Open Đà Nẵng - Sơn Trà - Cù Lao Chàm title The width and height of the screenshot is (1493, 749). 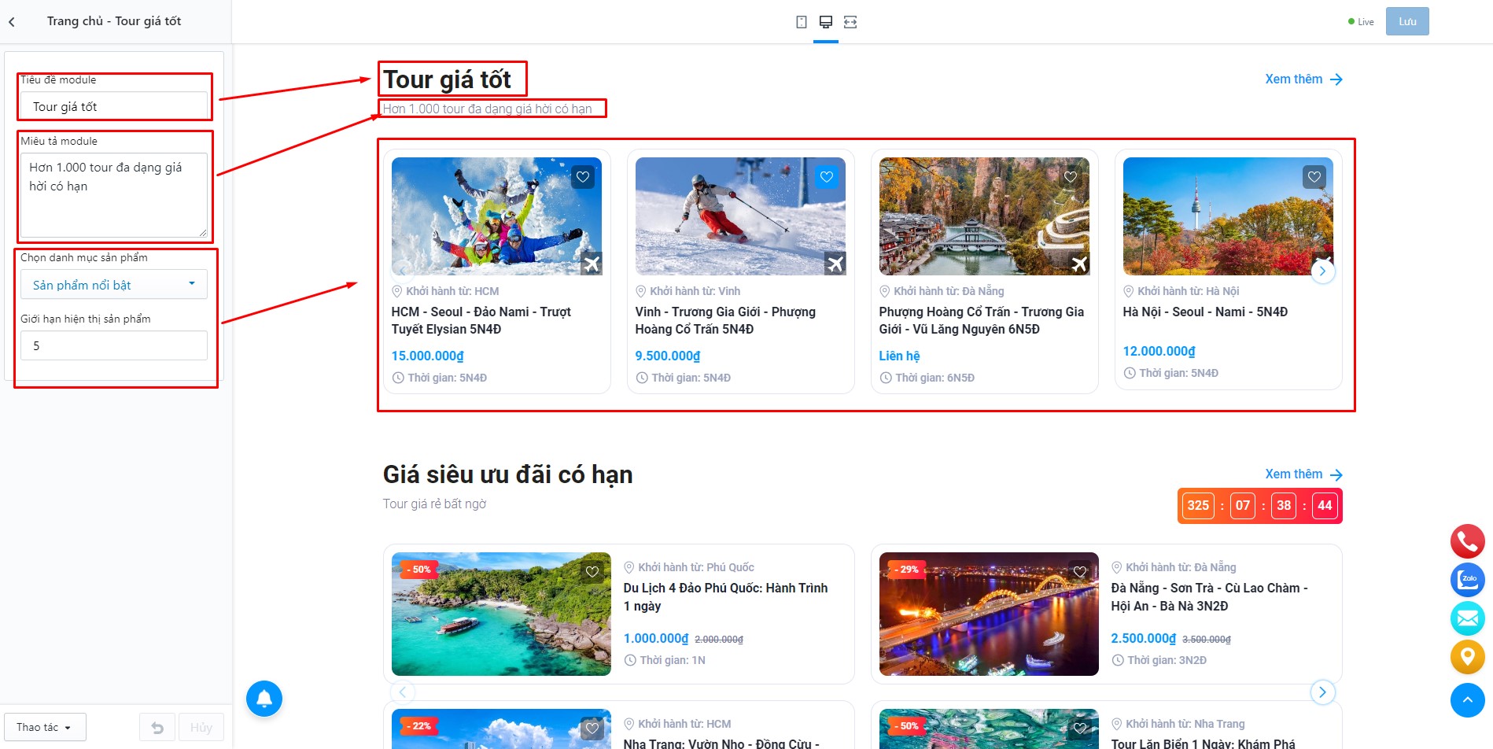(1209, 597)
